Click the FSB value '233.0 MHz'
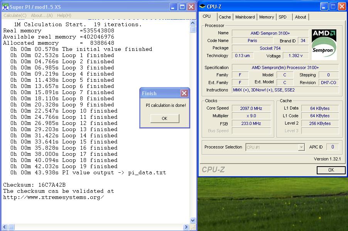The width and height of the screenshot is (348, 231). tap(251, 123)
